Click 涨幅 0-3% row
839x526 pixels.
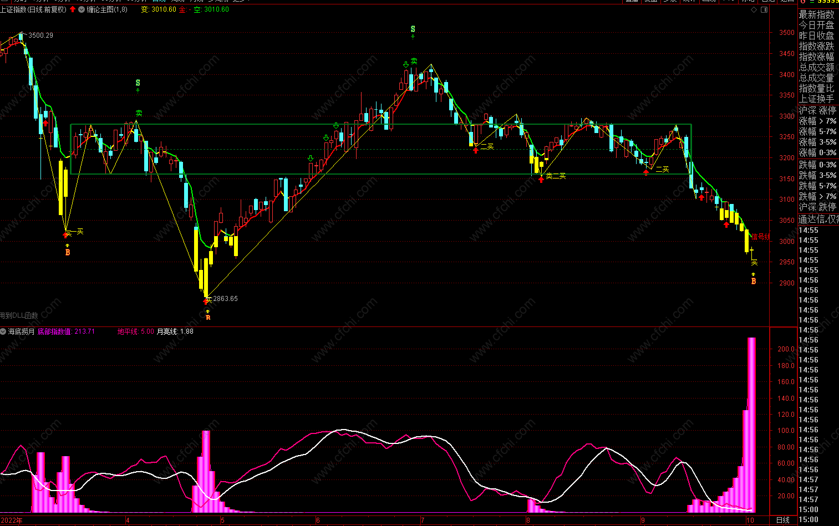(818, 152)
